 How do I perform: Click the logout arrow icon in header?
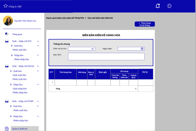tap(169, 6)
